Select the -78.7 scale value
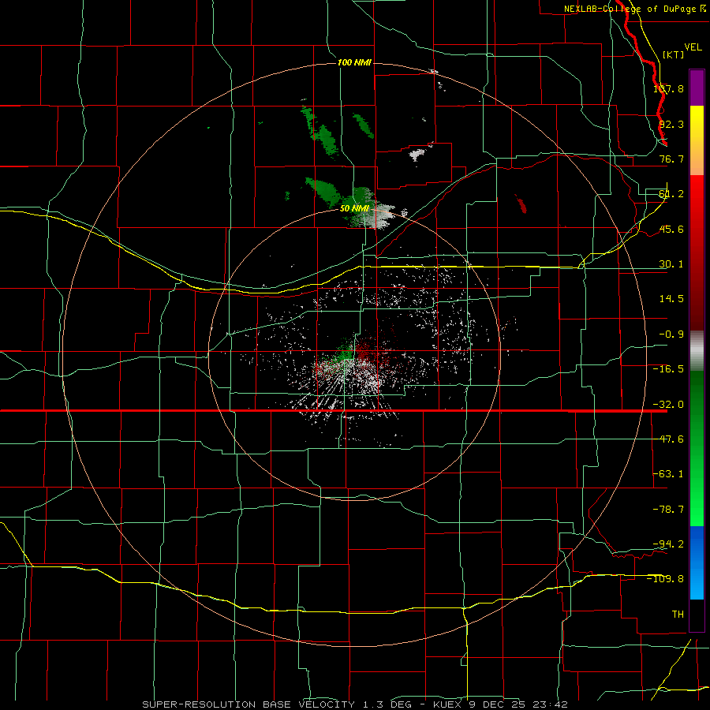Image resolution: width=710 pixels, height=710 pixels. tap(668, 510)
